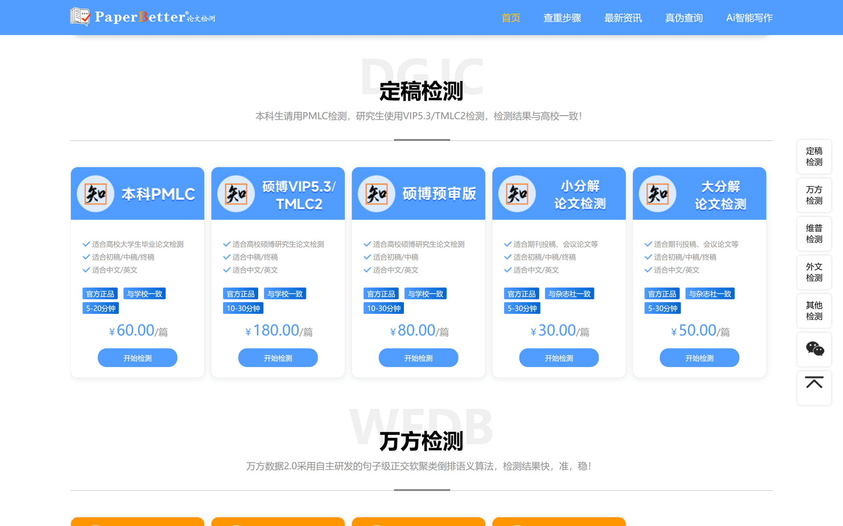The image size is (843, 526).
Task: Click the PaperBetter logo icon
Action: [x=80, y=17]
